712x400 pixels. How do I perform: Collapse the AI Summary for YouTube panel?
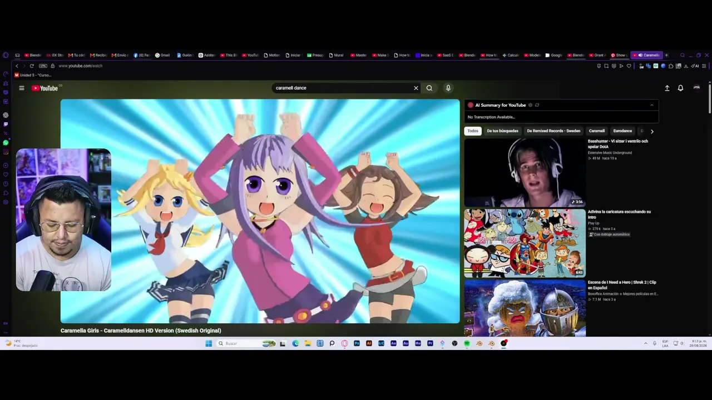651,105
